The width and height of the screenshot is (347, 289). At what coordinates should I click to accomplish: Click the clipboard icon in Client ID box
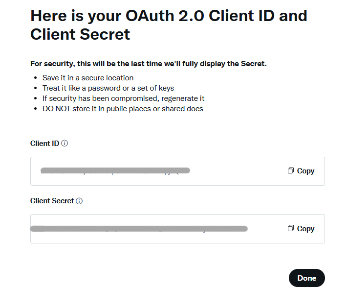[x=291, y=170]
